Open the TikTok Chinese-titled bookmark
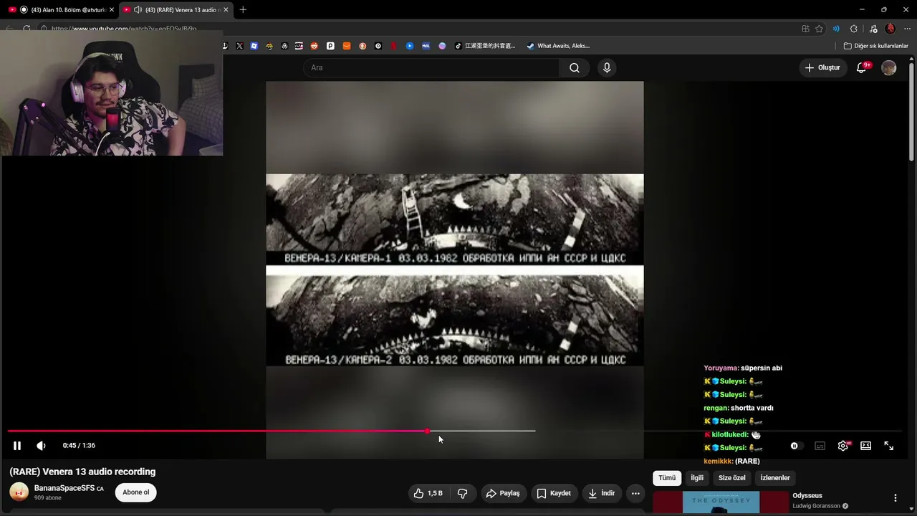917x516 pixels. (485, 46)
